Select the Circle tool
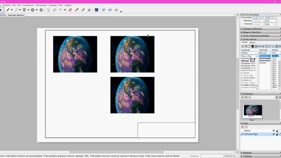The image size is (281, 158). [32, 10]
